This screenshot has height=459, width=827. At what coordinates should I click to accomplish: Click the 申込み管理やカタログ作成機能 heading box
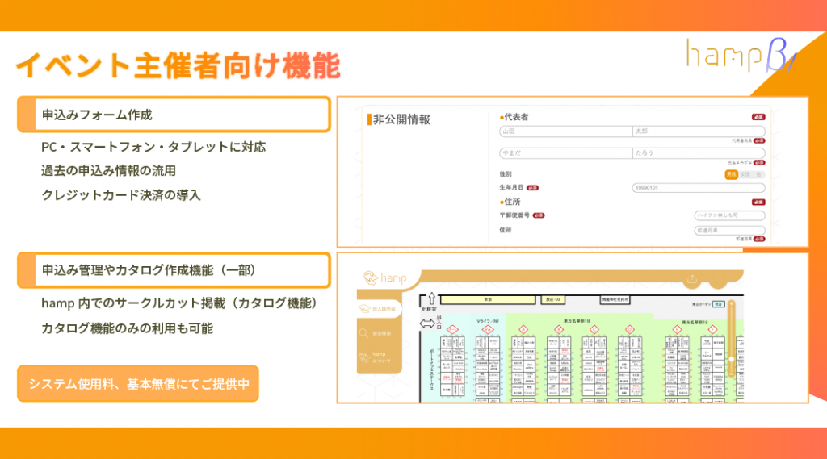[173, 270]
